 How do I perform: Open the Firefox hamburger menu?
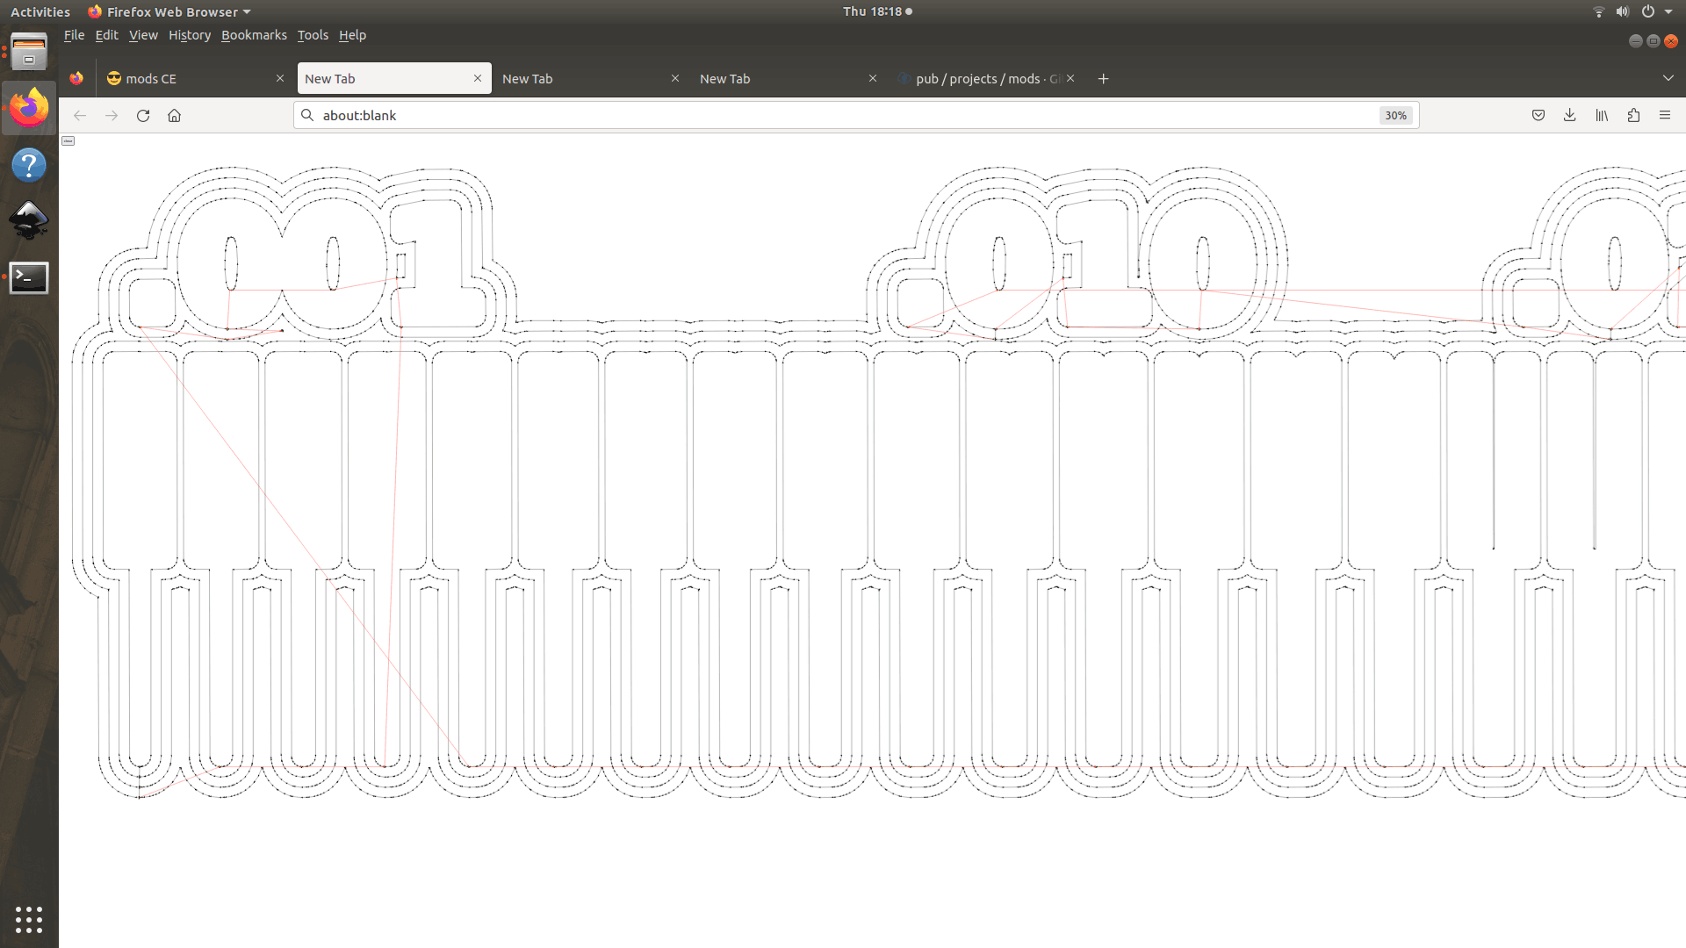click(x=1664, y=115)
